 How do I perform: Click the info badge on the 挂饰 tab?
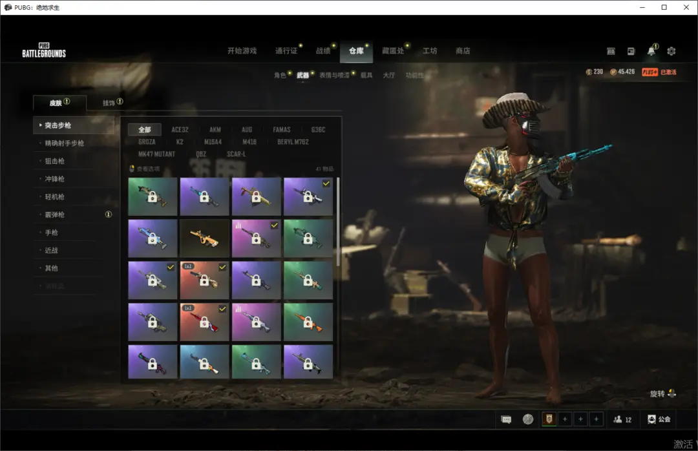click(120, 101)
